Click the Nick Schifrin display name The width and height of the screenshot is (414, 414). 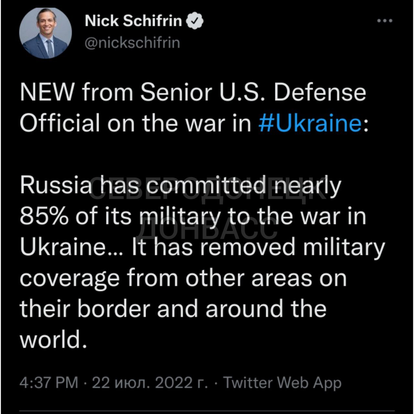pos(133,22)
